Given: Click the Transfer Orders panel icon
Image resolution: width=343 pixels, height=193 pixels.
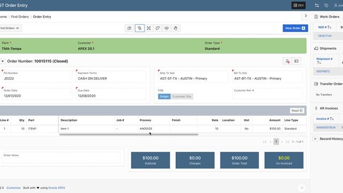Looking at the screenshot, I should pos(316,84).
